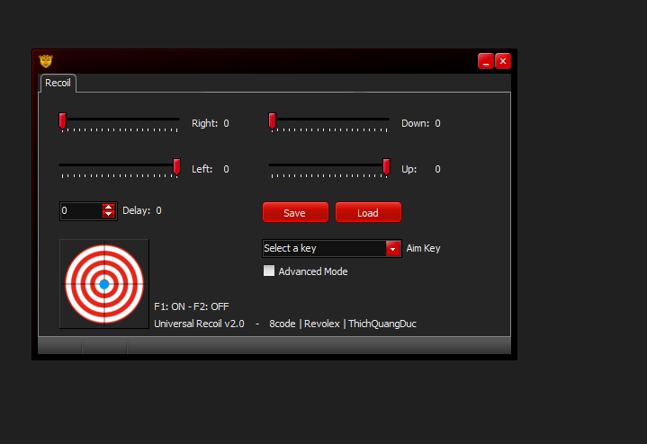Click the middle of the Down slider track
This screenshot has height=444, width=647.
(328, 119)
